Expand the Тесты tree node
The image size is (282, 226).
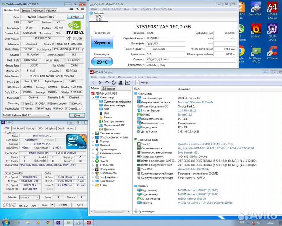click(x=93, y=185)
